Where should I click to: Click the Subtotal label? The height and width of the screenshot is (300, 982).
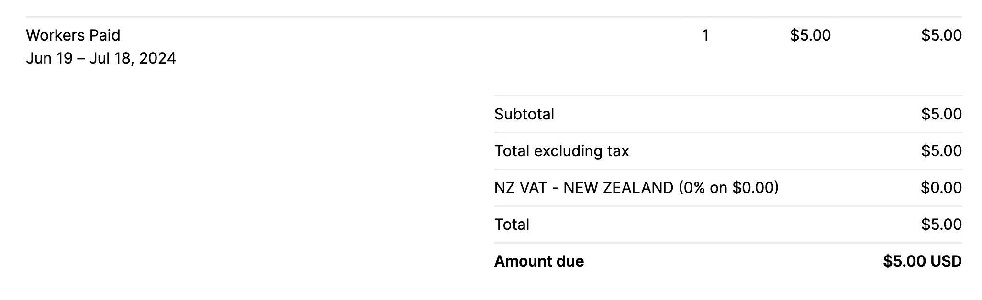524,114
